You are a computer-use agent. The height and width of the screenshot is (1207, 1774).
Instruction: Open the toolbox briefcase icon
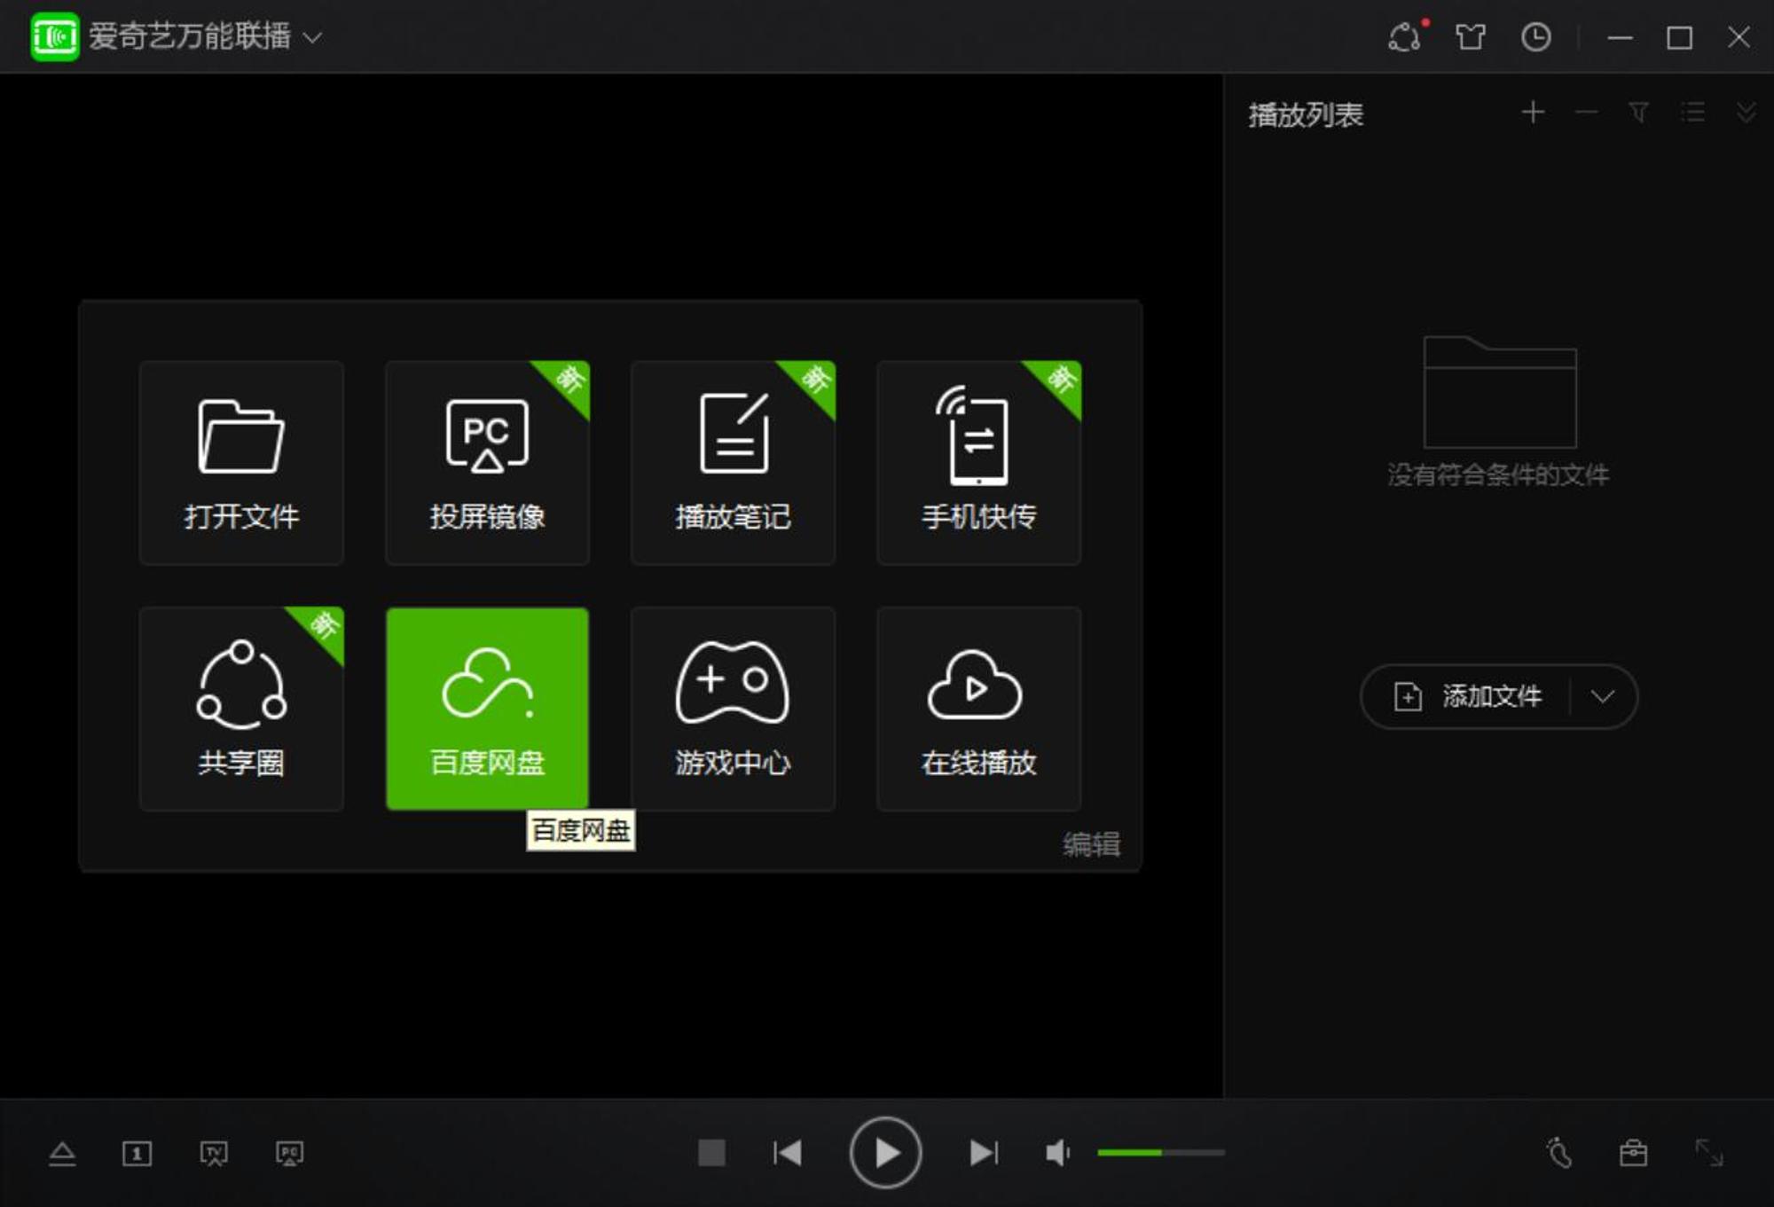[x=1633, y=1153]
